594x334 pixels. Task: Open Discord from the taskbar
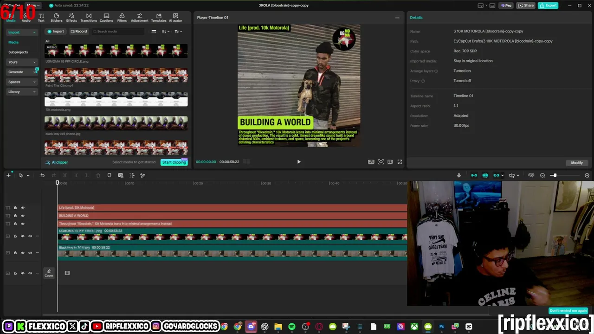tap(251, 327)
